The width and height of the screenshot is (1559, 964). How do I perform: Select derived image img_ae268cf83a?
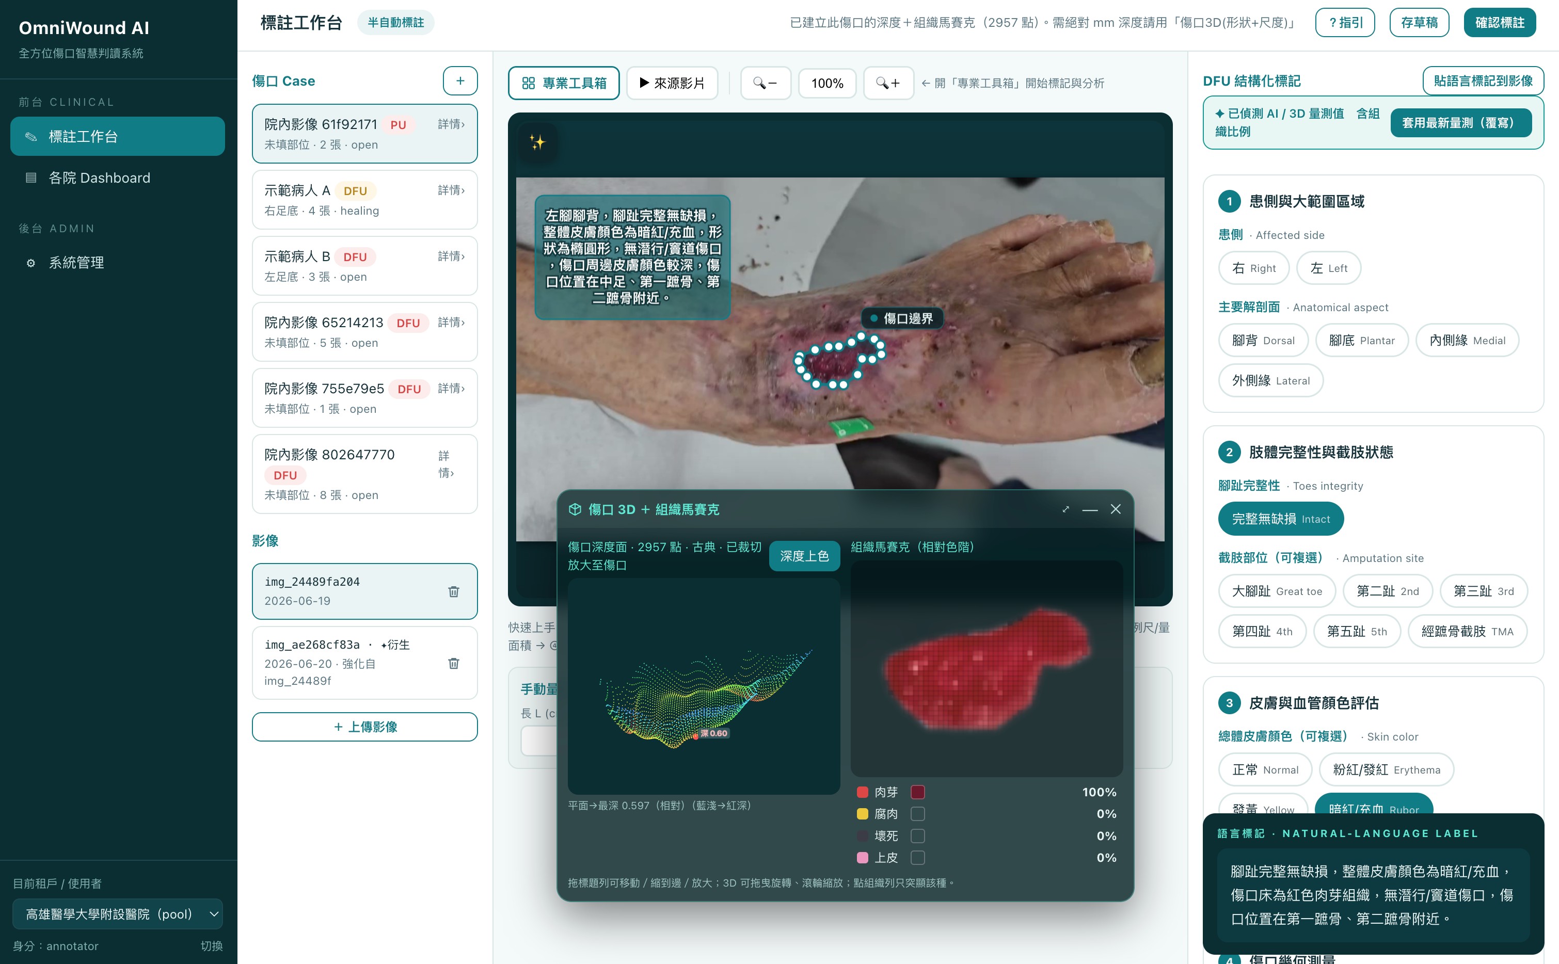click(x=365, y=663)
